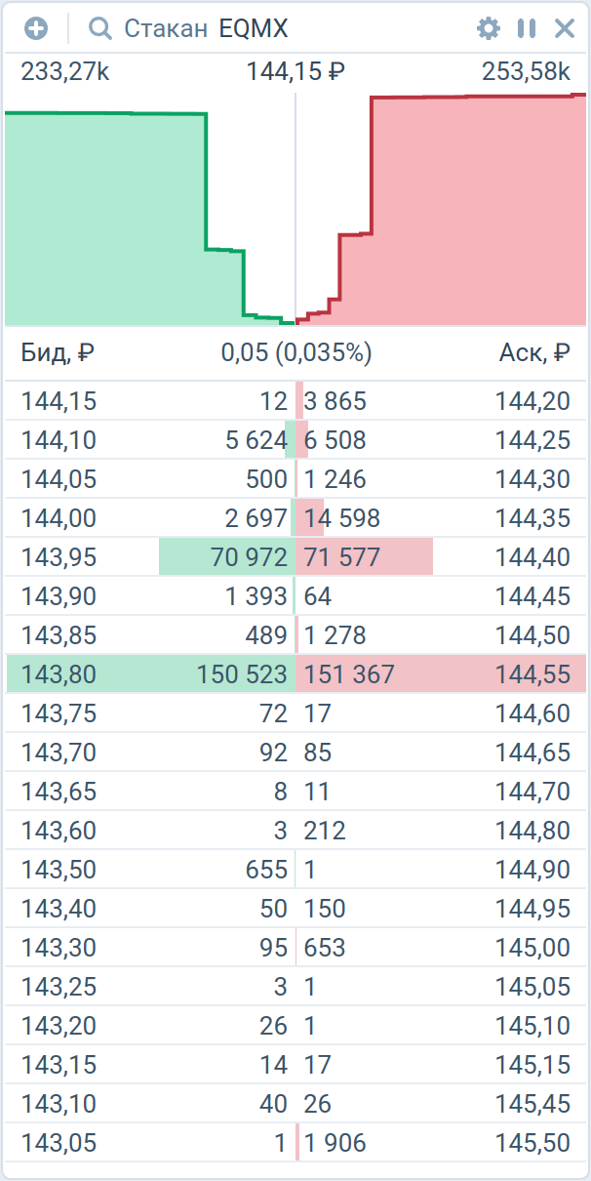Click the bid volume 70 972
Screen dimensions: 591x1181
(249, 557)
